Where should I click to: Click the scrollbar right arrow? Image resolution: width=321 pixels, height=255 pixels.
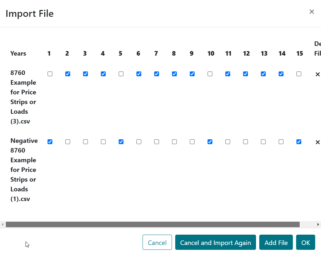[x=318, y=224]
